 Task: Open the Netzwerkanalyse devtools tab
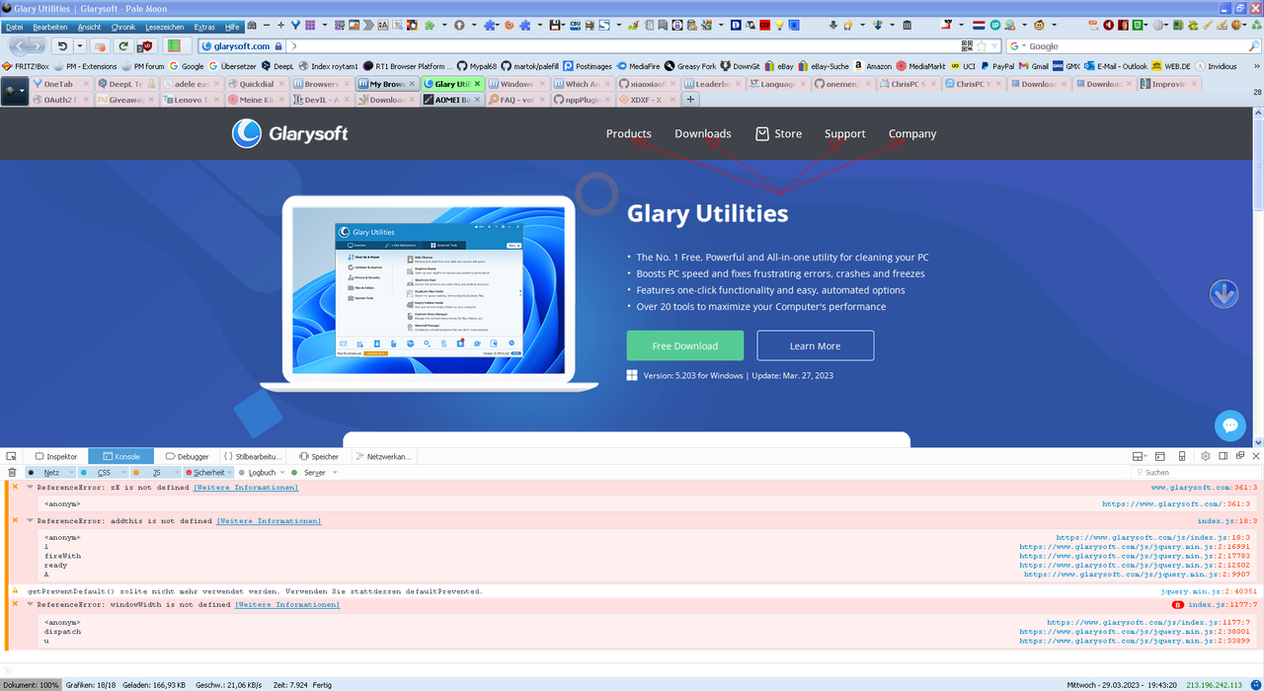(x=383, y=456)
